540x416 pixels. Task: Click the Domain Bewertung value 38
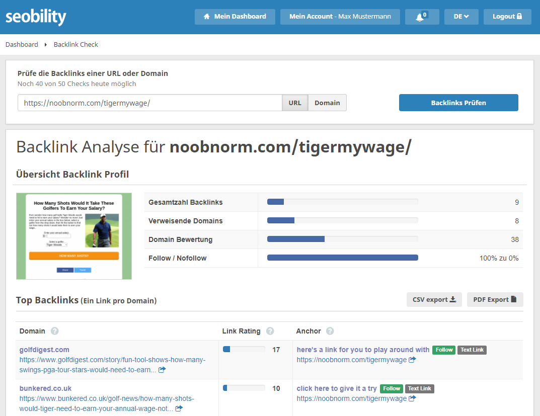(x=515, y=239)
